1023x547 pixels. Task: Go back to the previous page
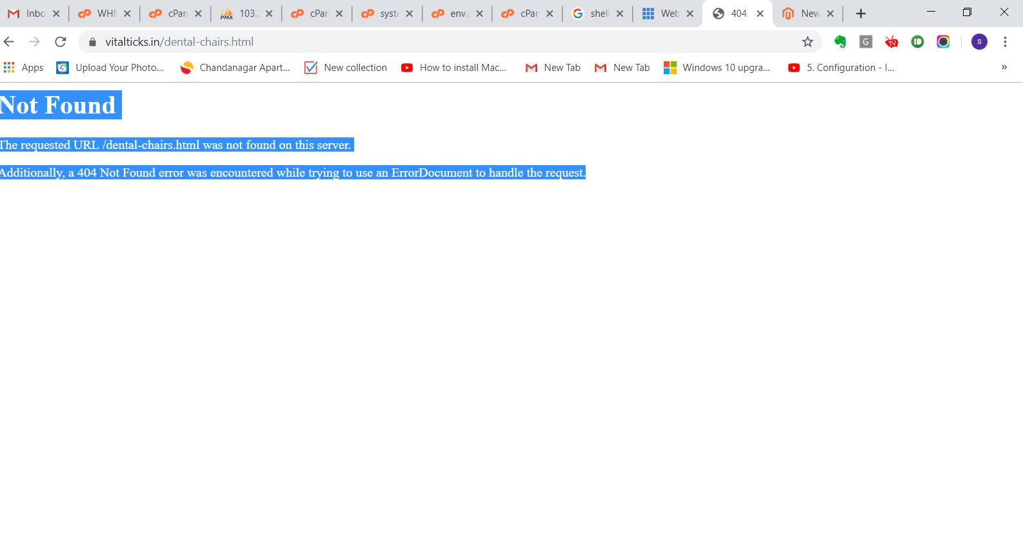click(x=9, y=42)
